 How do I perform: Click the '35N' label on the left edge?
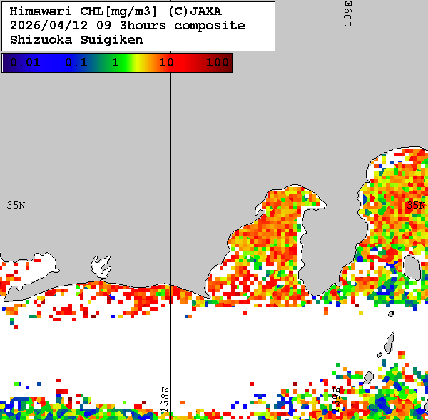16,205
